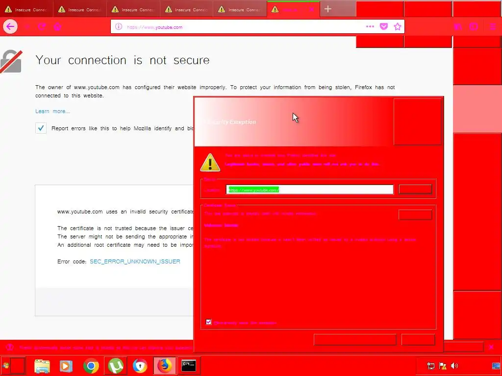The height and width of the screenshot is (376, 502).
Task: Switch to the first Insecure Connection tab
Action: point(26,10)
